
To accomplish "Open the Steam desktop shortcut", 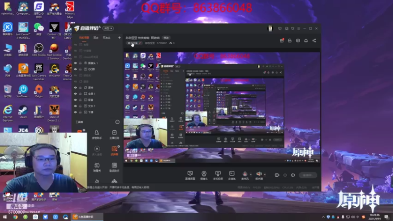I will pyautogui.click(x=23, y=112).
